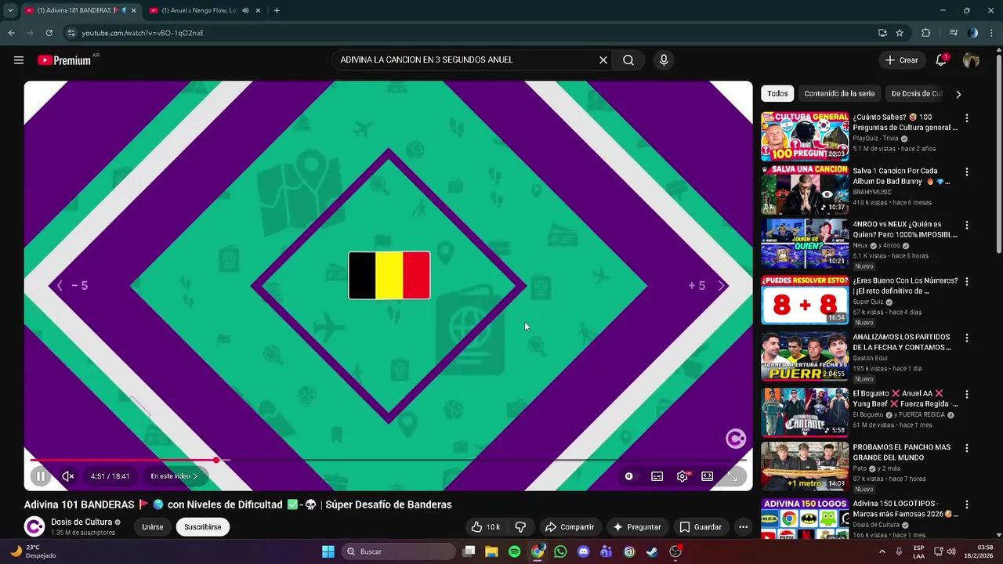This screenshot has height=564, width=1003.
Task: Open options for 'ANALIZAMOS LOS PARTIDOS' video
Action: coord(966,338)
